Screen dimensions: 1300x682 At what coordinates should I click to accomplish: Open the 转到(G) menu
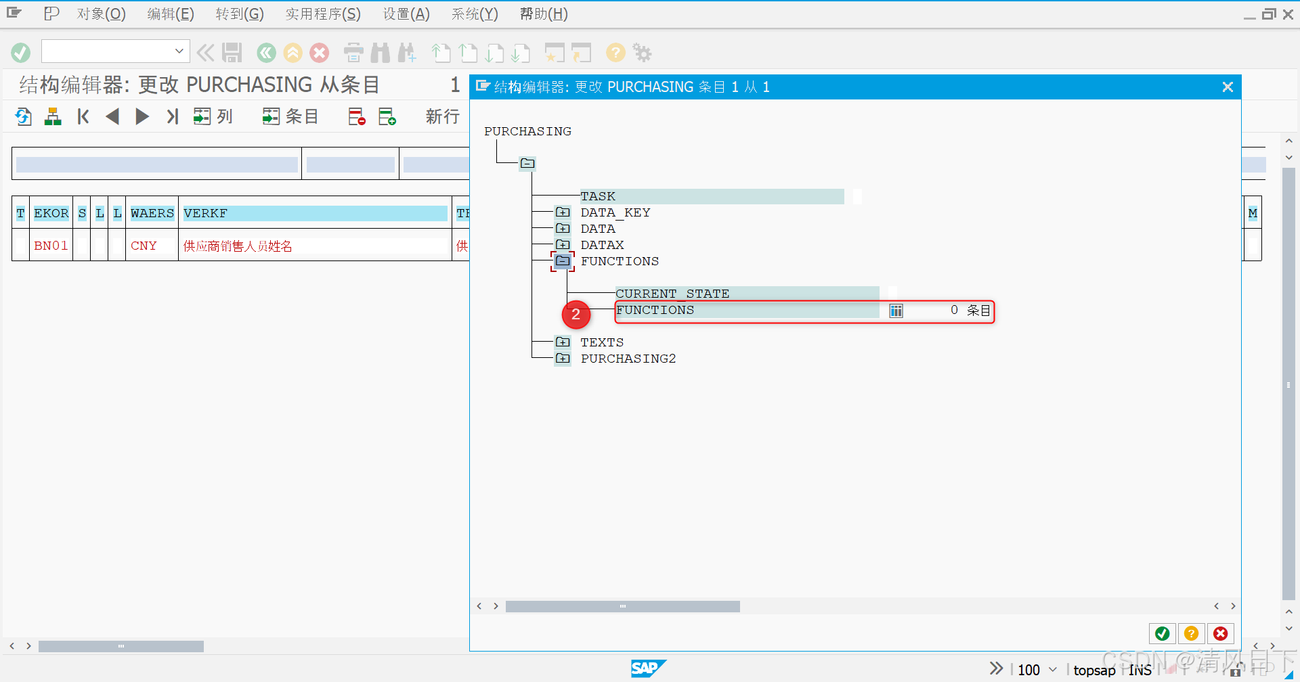coord(240,14)
